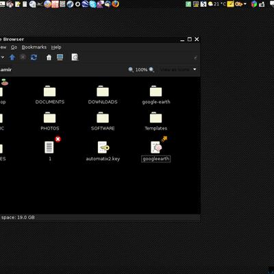The height and width of the screenshot is (274, 274).
Task: Click the greyed-out Stop loading icon
Action: coord(23,57)
